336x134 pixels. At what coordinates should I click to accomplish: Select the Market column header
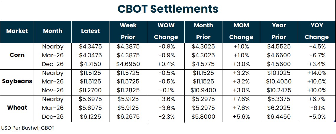[17, 31]
